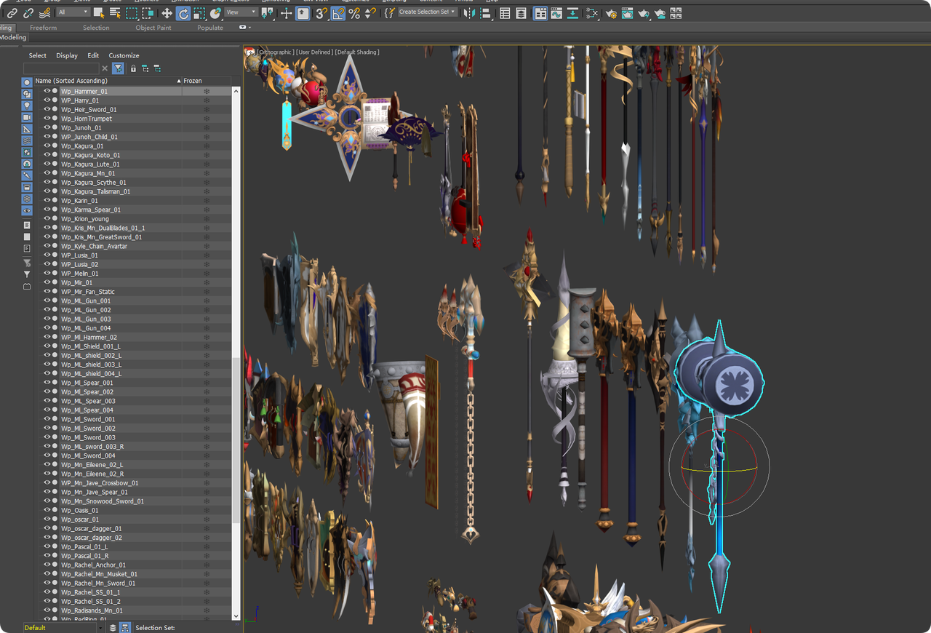The height and width of the screenshot is (633, 931).
Task: Open the Autodesk A360 gallery icon
Action: click(x=676, y=13)
